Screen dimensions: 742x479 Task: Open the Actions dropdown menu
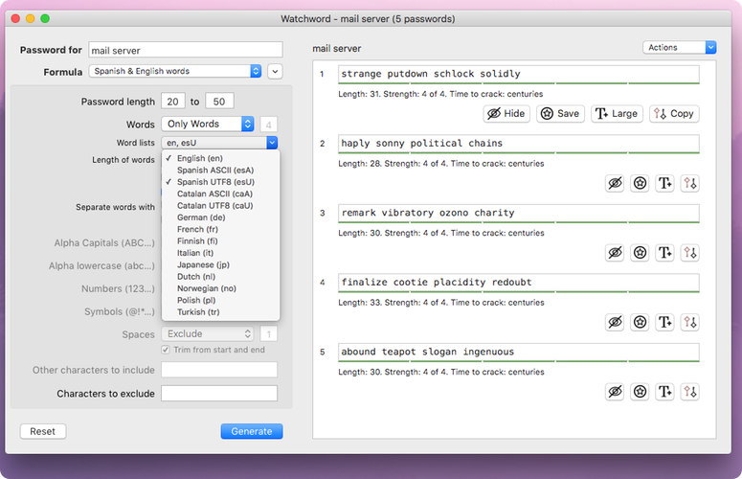point(679,47)
